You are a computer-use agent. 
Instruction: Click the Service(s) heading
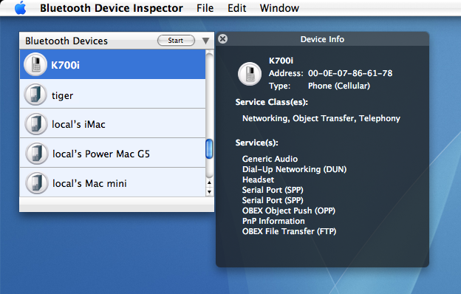click(256, 143)
